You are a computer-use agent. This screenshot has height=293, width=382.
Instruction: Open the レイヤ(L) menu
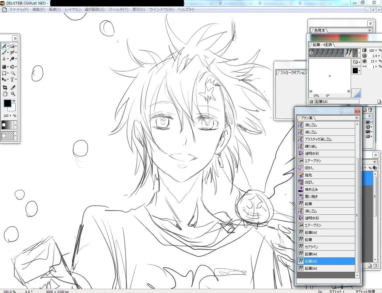(73, 10)
